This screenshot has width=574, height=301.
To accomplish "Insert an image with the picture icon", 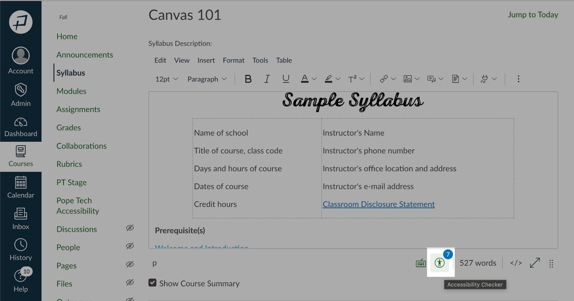I will coord(408,79).
